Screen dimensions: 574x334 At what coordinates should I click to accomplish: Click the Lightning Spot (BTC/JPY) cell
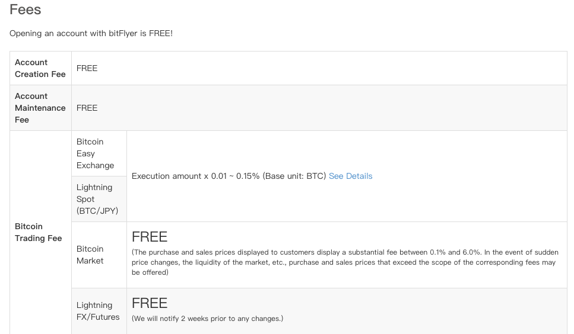click(x=97, y=199)
